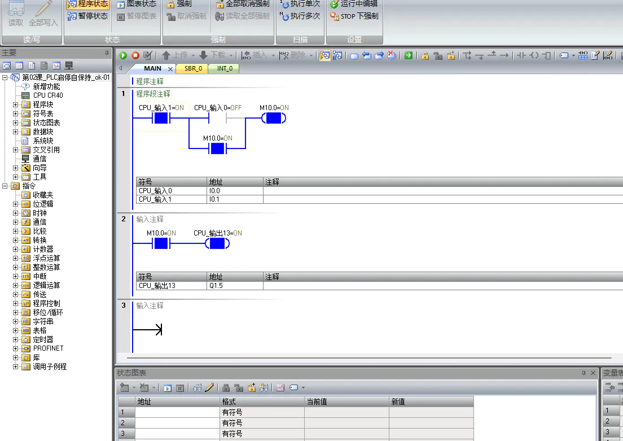This screenshot has height=441, width=623.
Task: Expand the 定时器 timer folder
Action: tap(15, 339)
